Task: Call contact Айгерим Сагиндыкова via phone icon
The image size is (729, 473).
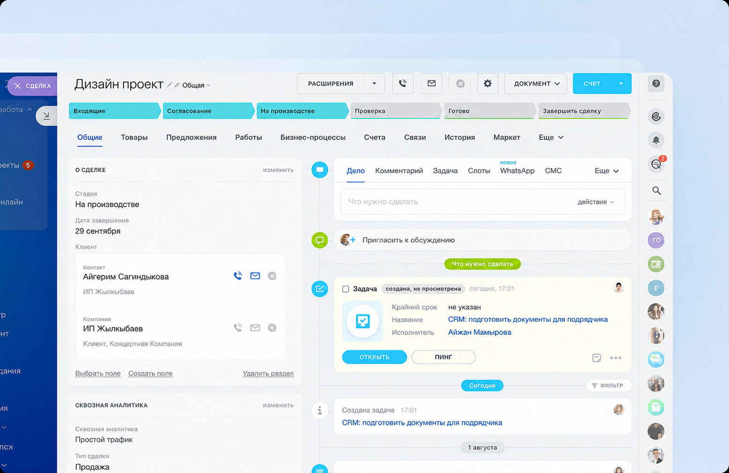Action: click(238, 276)
